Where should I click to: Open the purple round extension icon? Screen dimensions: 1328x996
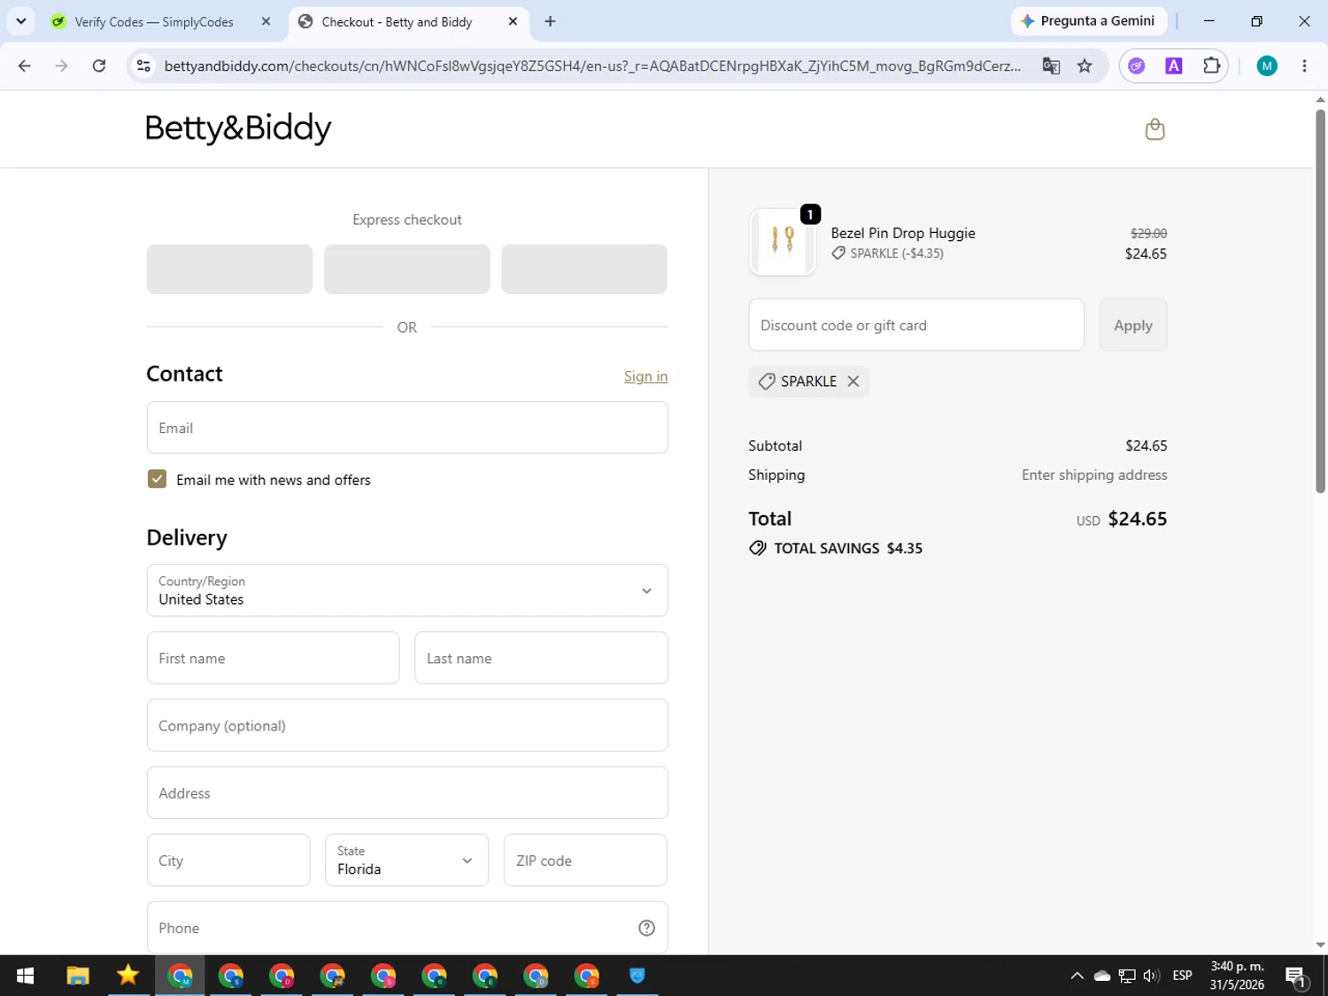point(1137,66)
